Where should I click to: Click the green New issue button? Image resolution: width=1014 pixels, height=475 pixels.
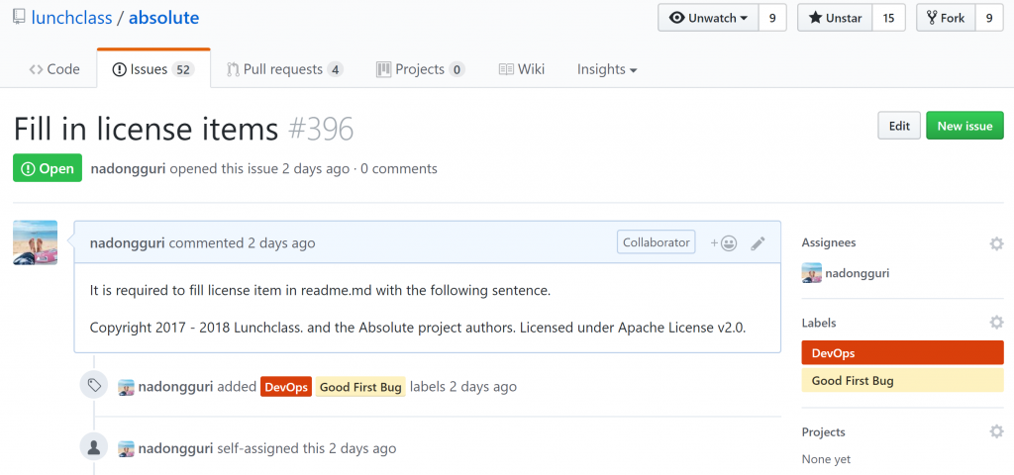pos(964,126)
